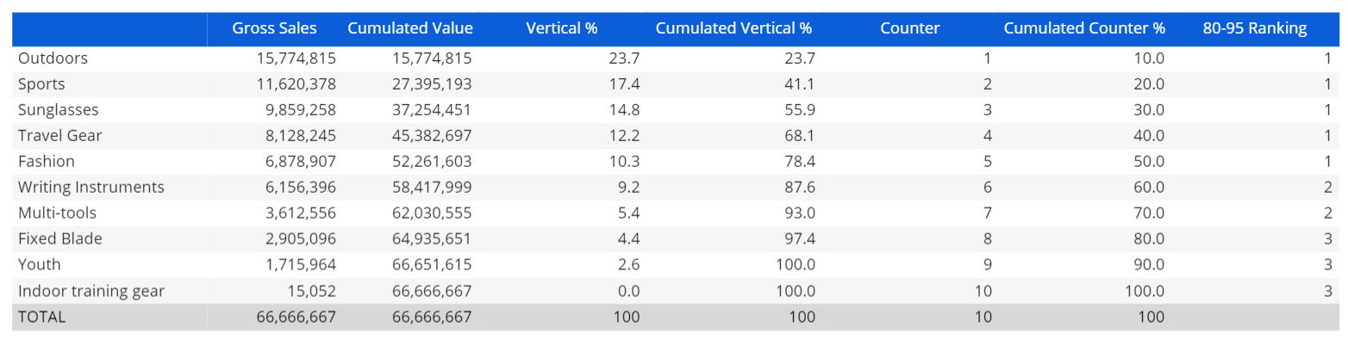The width and height of the screenshot is (1348, 339).
Task: Select the Cumulated Value column header
Action: pos(410,28)
